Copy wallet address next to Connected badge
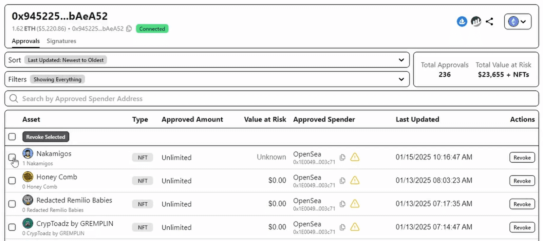 (129, 29)
